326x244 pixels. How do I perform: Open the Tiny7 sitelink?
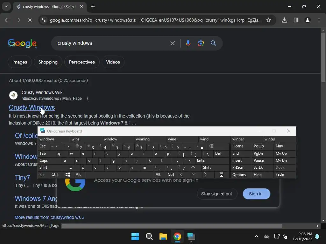pos(23,178)
